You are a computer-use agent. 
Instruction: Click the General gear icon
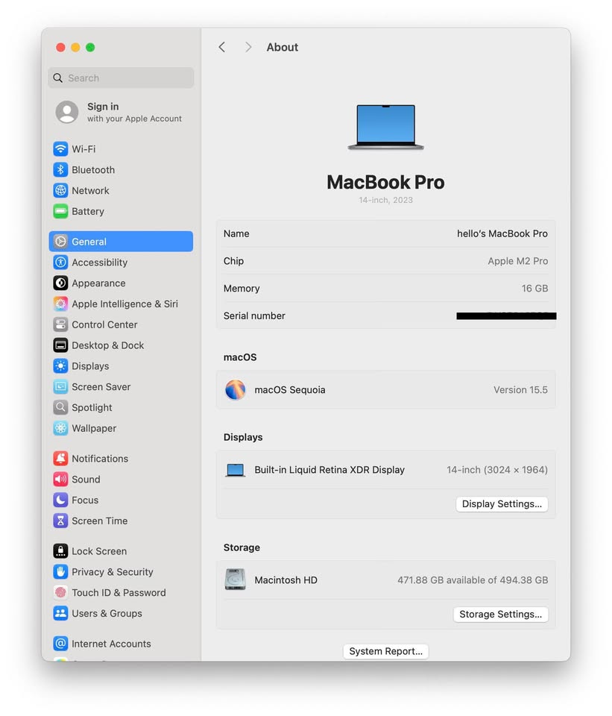(x=60, y=242)
